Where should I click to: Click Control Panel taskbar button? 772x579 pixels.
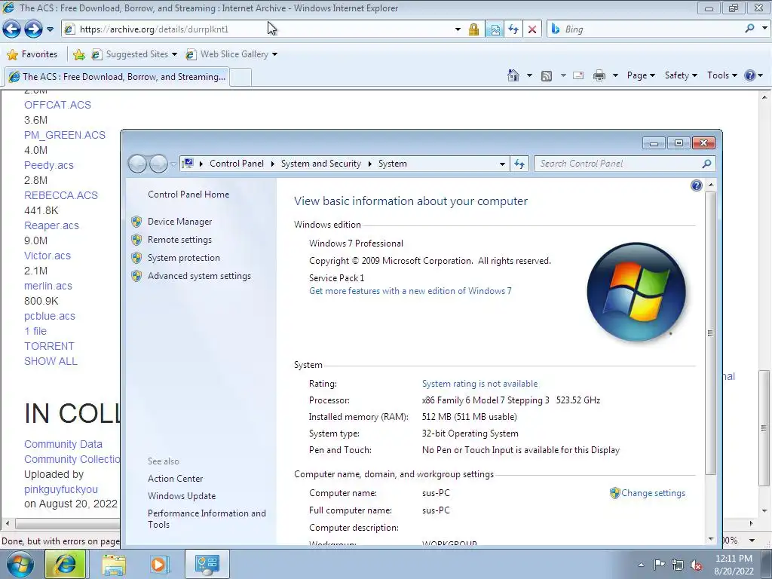tap(207, 564)
